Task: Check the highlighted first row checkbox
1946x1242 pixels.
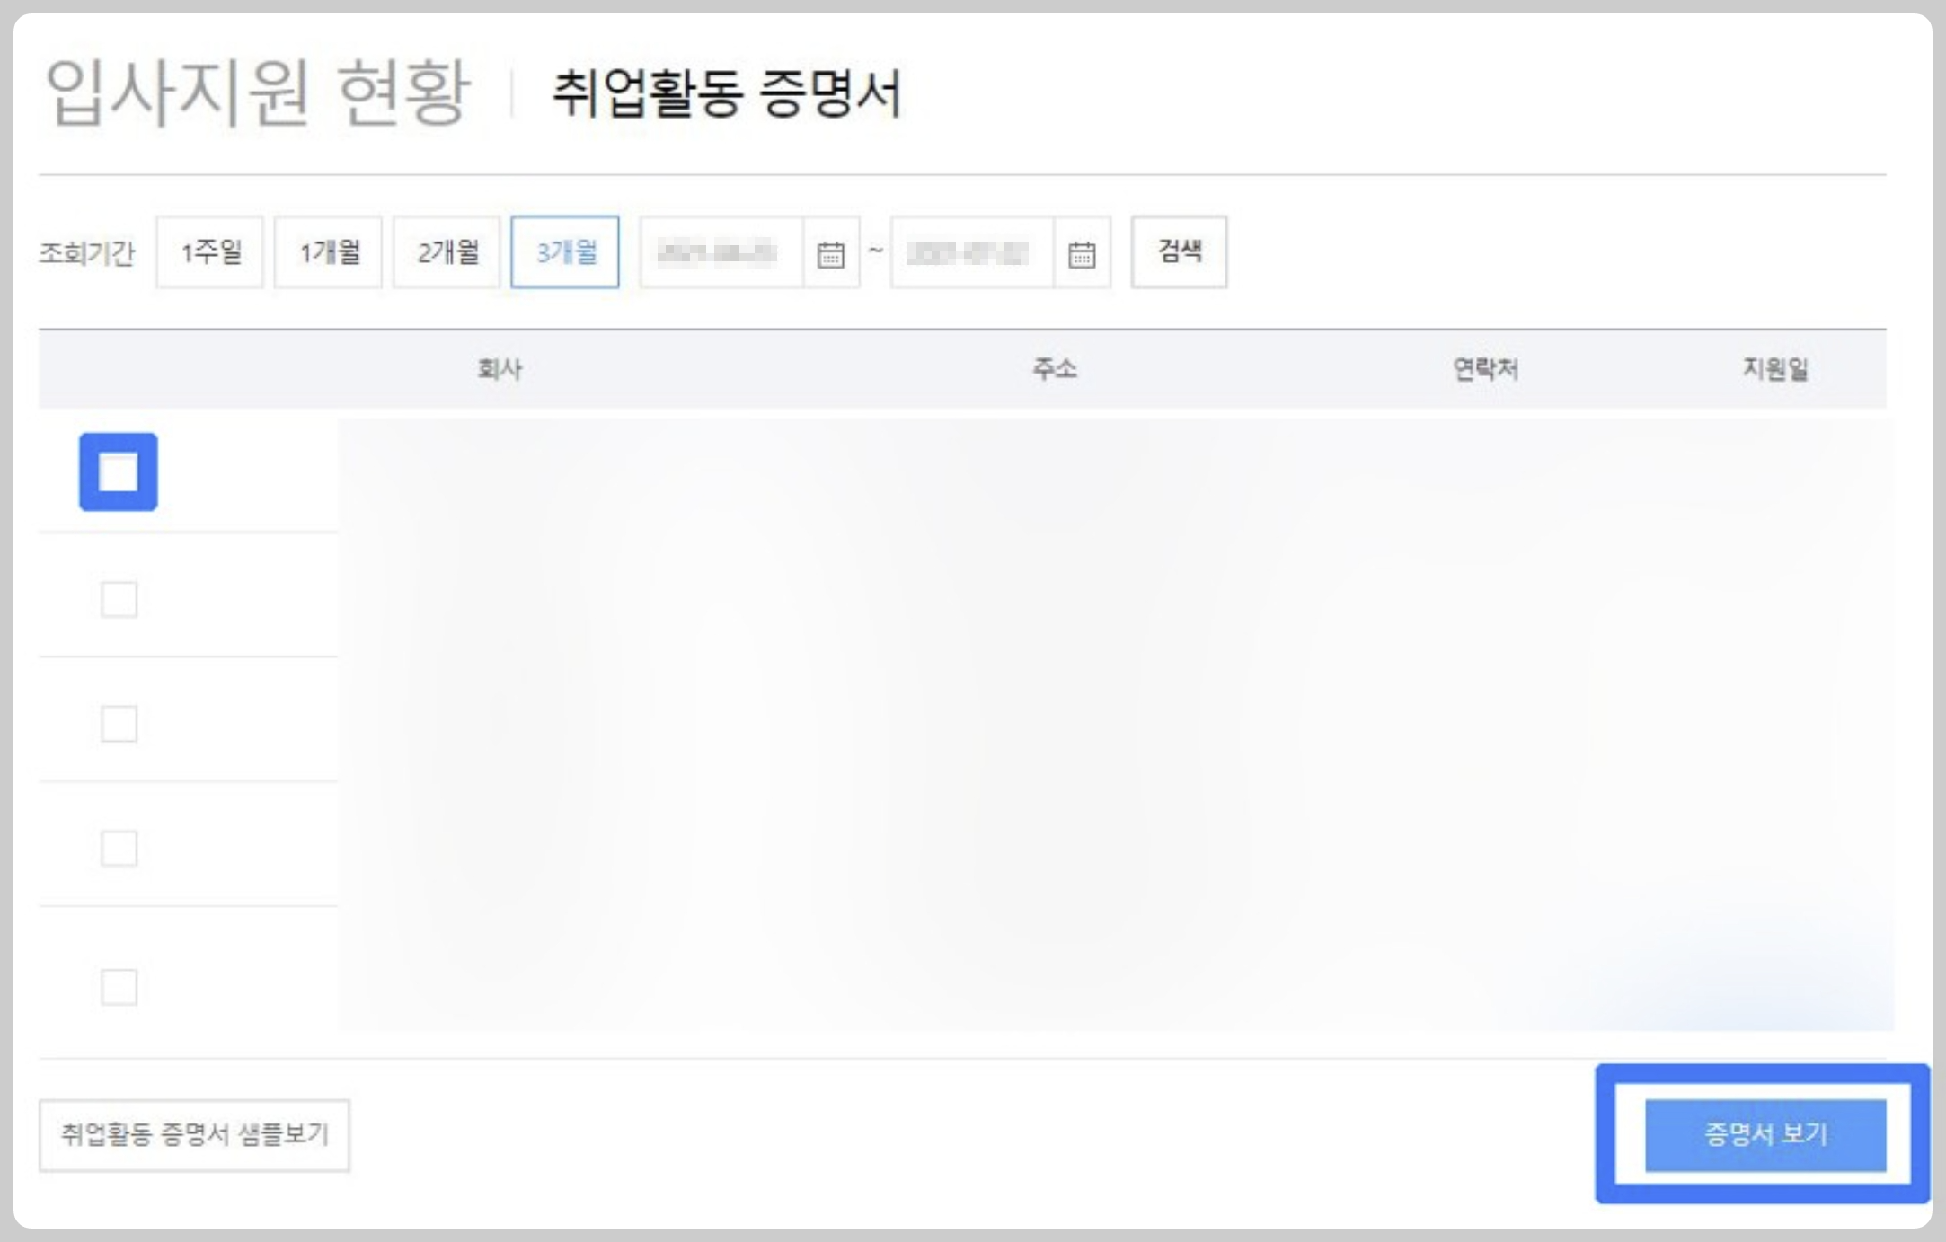Action: tap(119, 472)
